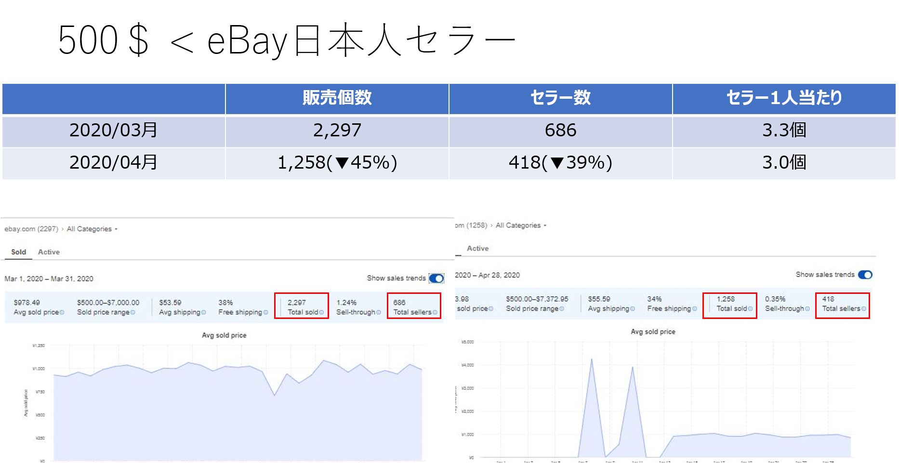Switch to Sold tab in March panel

coord(19,252)
